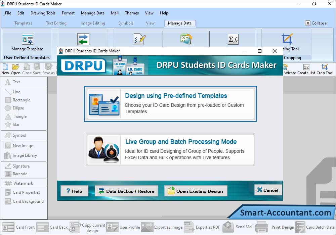Open the Help menu
336x235 pixels.
click(x=164, y=13)
